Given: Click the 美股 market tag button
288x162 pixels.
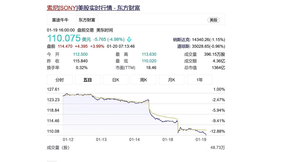Looking at the screenshot, I should [x=213, y=20].
